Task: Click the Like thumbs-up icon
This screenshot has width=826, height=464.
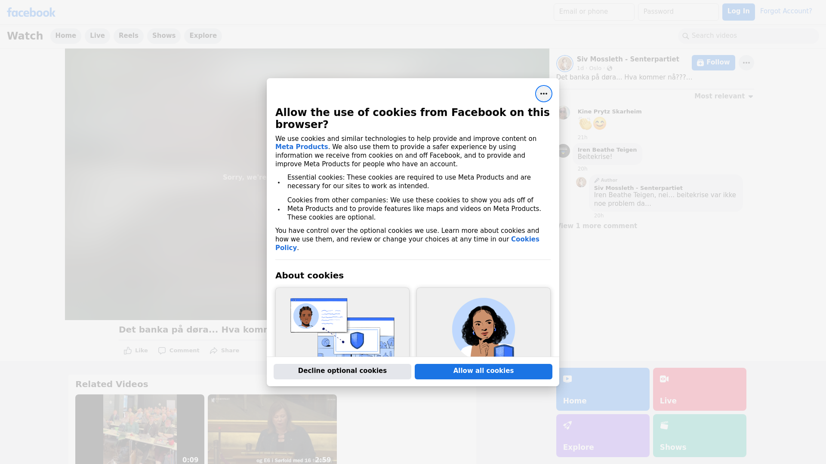Action: click(x=128, y=351)
